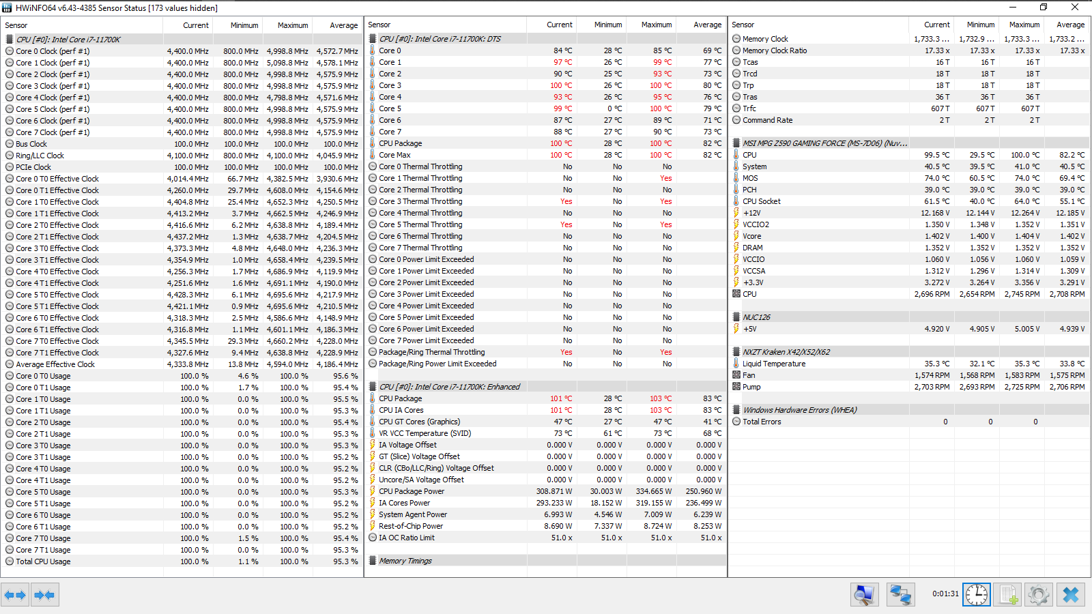The image size is (1092, 614).
Task: Open the remote network monitoring icon
Action: click(900, 595)
